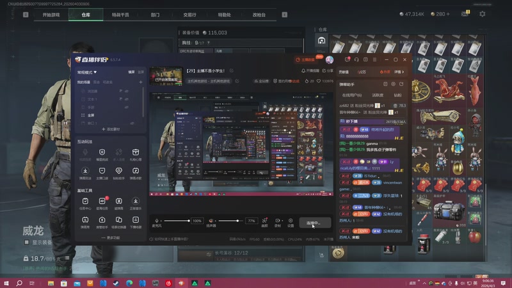Open the 改枪台 tab

pyautogui.click(x=259, y=15)
